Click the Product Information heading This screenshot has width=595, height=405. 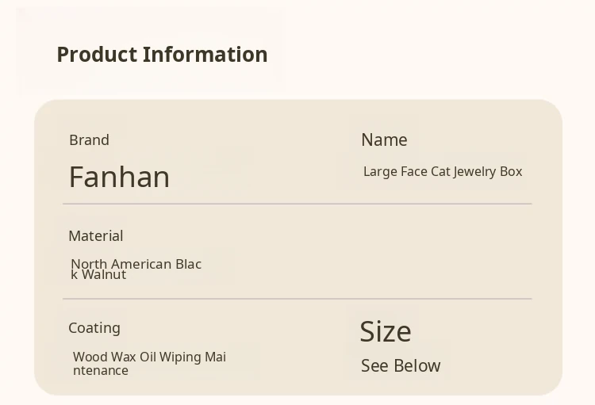(x=162, y=55)
